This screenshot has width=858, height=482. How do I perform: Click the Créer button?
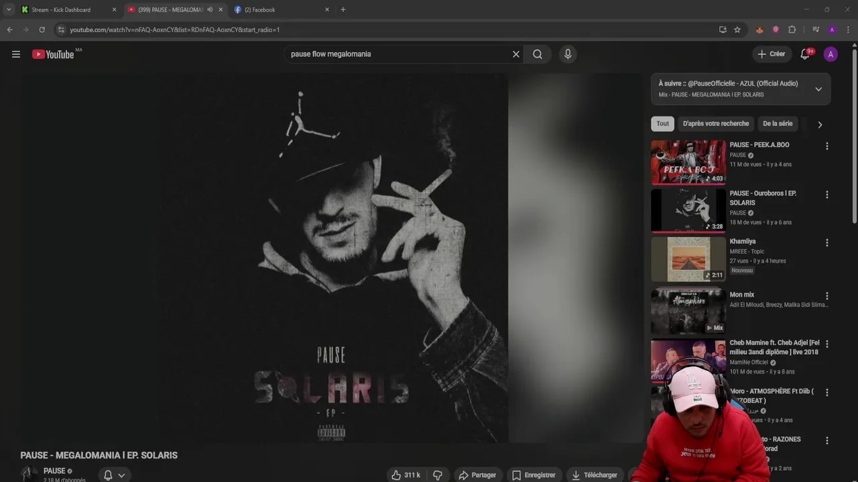(771, 54)
